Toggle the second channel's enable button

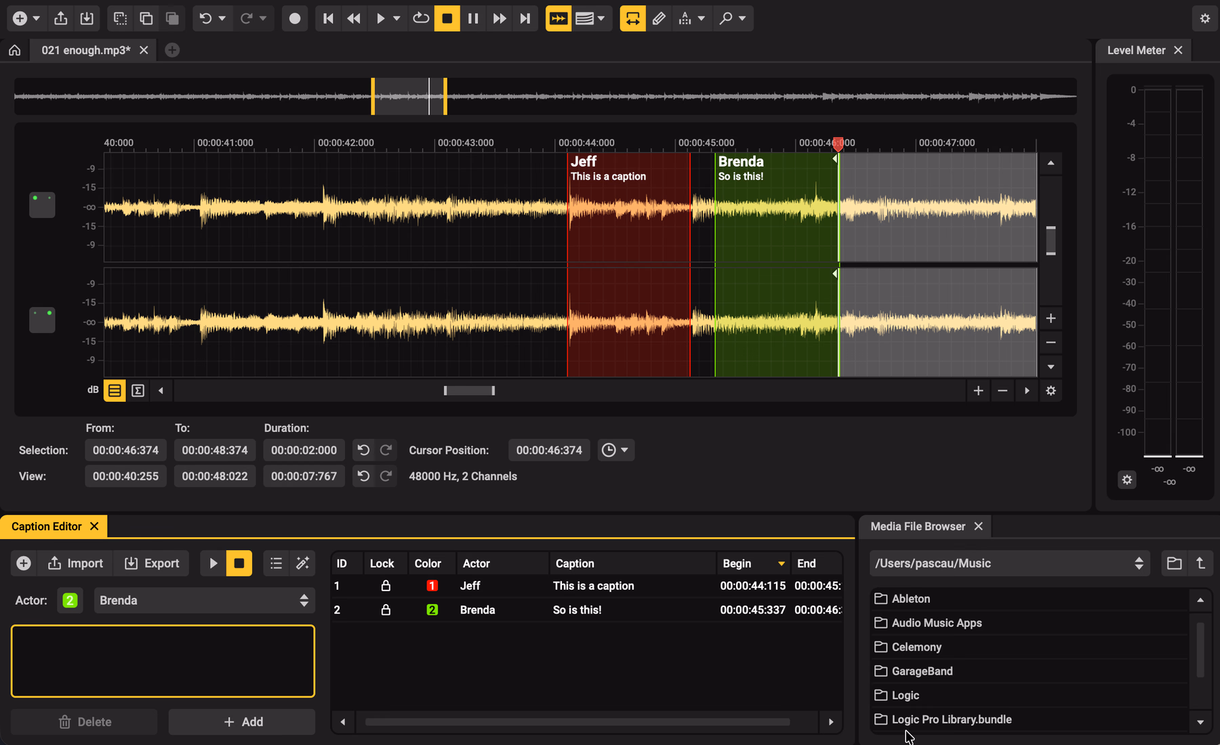[42, 320]
